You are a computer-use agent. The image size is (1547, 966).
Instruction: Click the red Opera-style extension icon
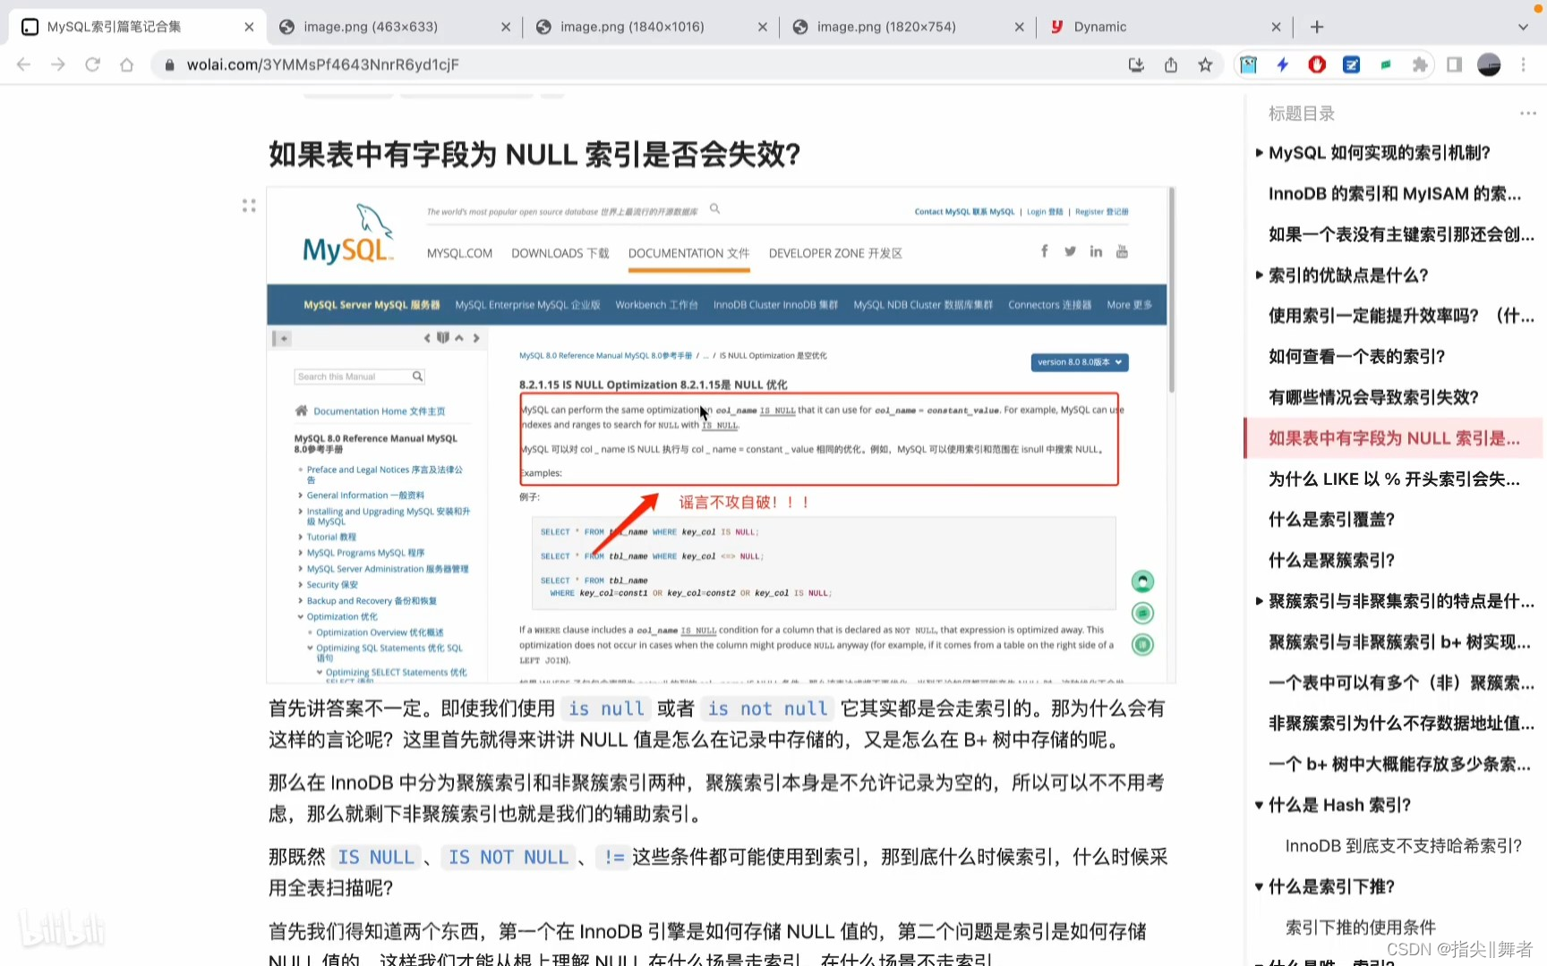click(x=1317, y=64)
